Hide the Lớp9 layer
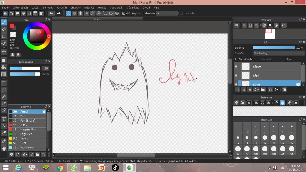This screenshot has height=172, width=306. coord(236,76)
